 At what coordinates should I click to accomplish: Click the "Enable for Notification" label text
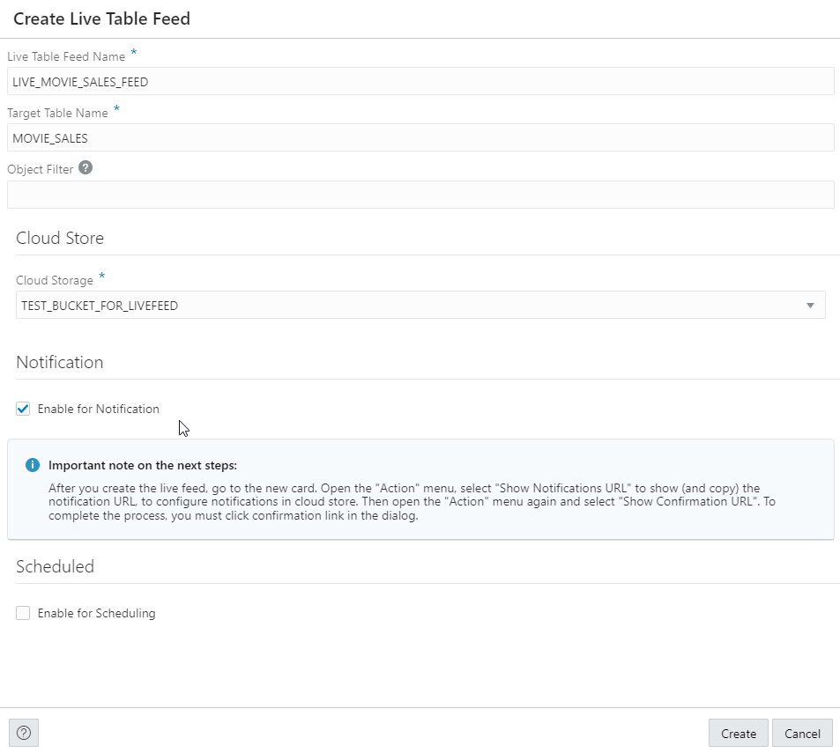(x=99, y=409)
